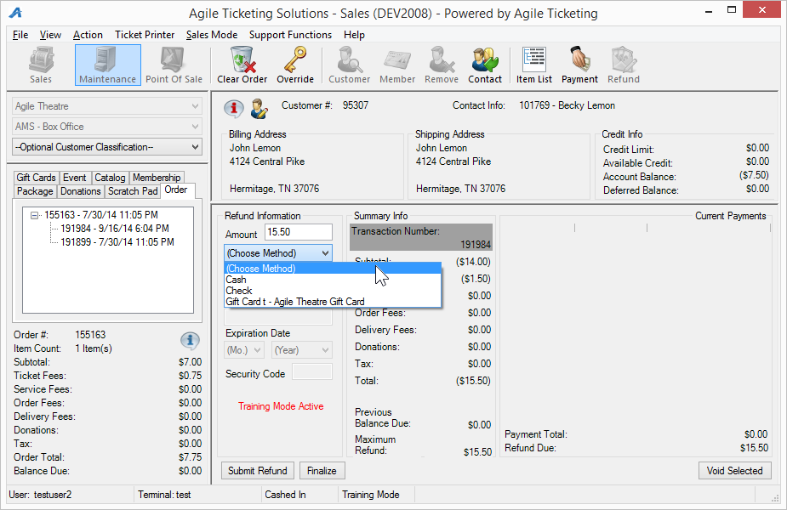Select the Maintenance toolbar icon

coord(107,65)
